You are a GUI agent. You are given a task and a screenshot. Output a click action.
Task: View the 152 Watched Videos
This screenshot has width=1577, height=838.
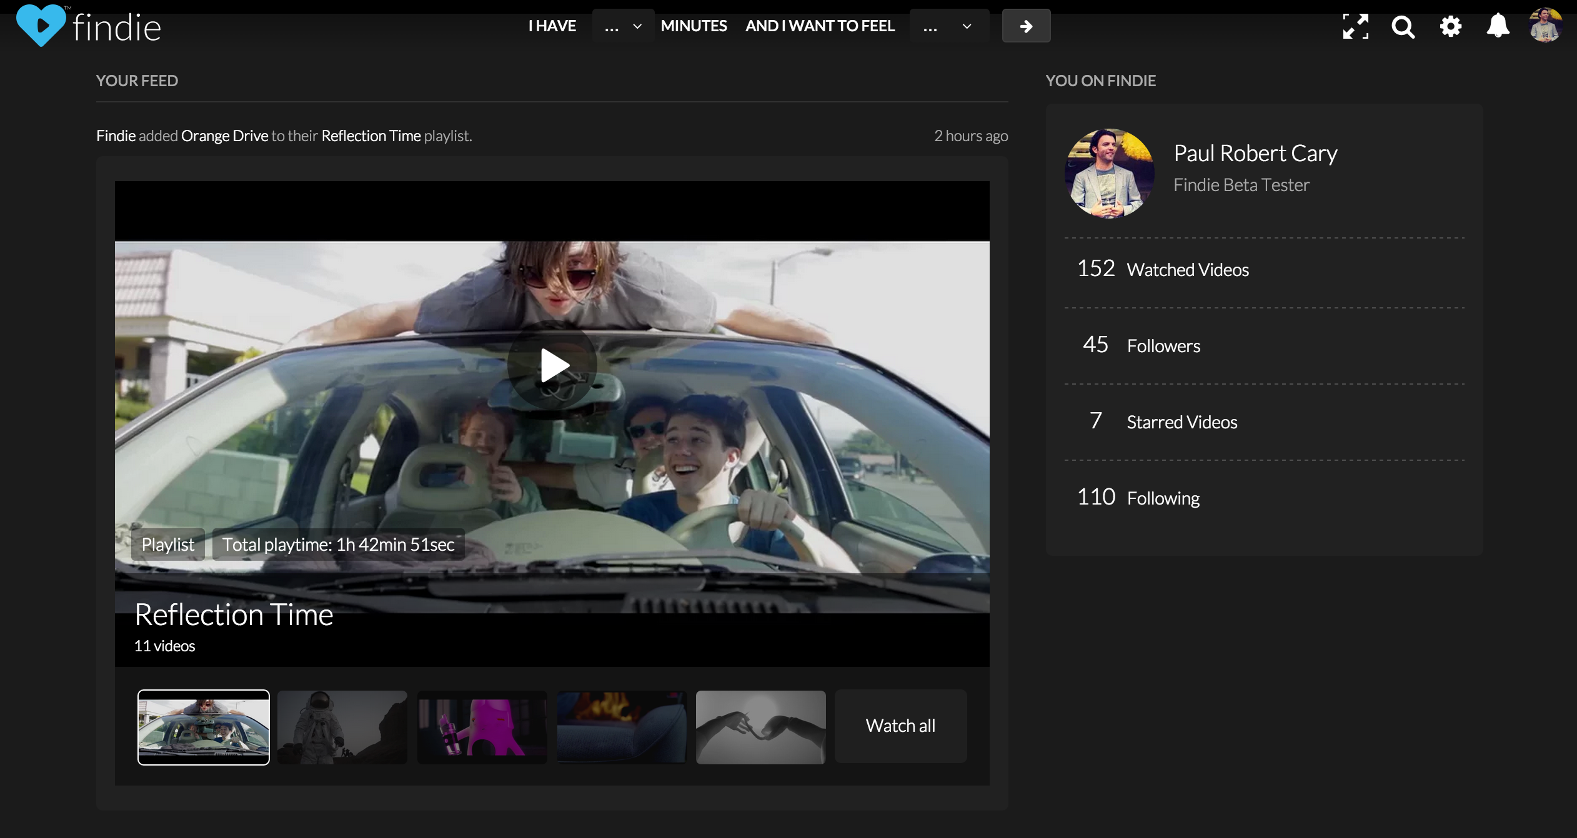[1163, 269]
